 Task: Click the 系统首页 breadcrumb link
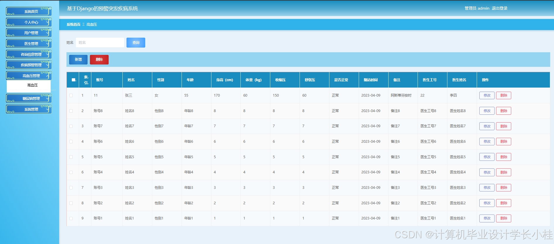pos(73,25)
